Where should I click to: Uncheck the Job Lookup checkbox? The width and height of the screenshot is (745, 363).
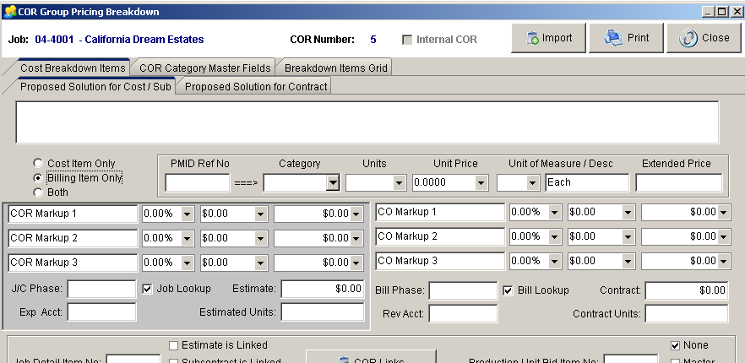pos(148,289)
